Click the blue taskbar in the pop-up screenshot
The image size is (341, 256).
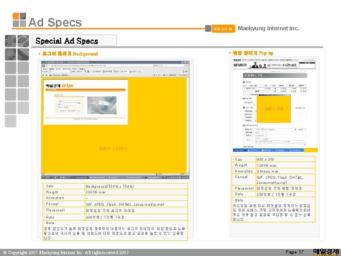269,150
